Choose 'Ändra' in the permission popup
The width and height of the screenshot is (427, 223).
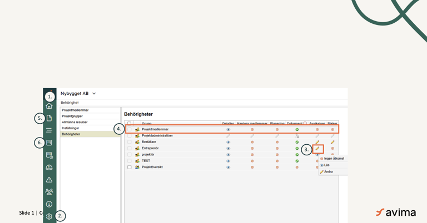[x=328, y=172]
